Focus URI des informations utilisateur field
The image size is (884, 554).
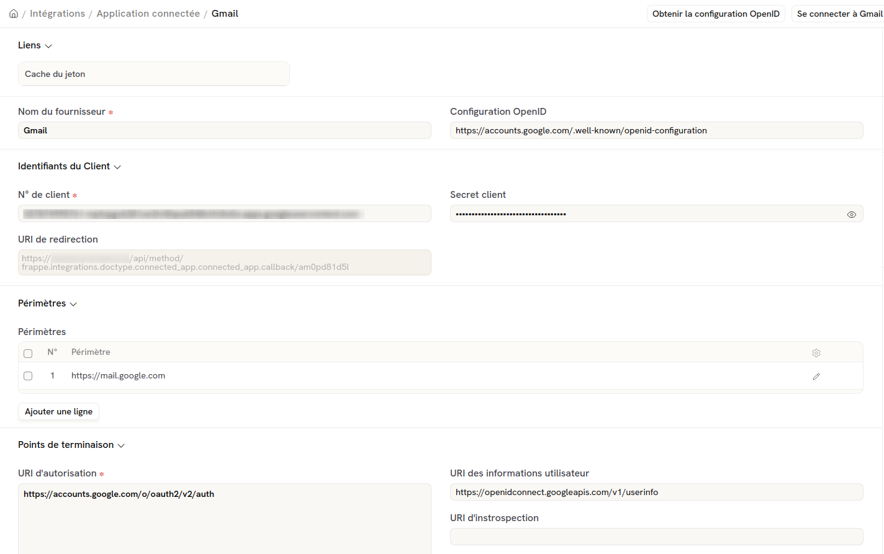click(x=656, y=492)
